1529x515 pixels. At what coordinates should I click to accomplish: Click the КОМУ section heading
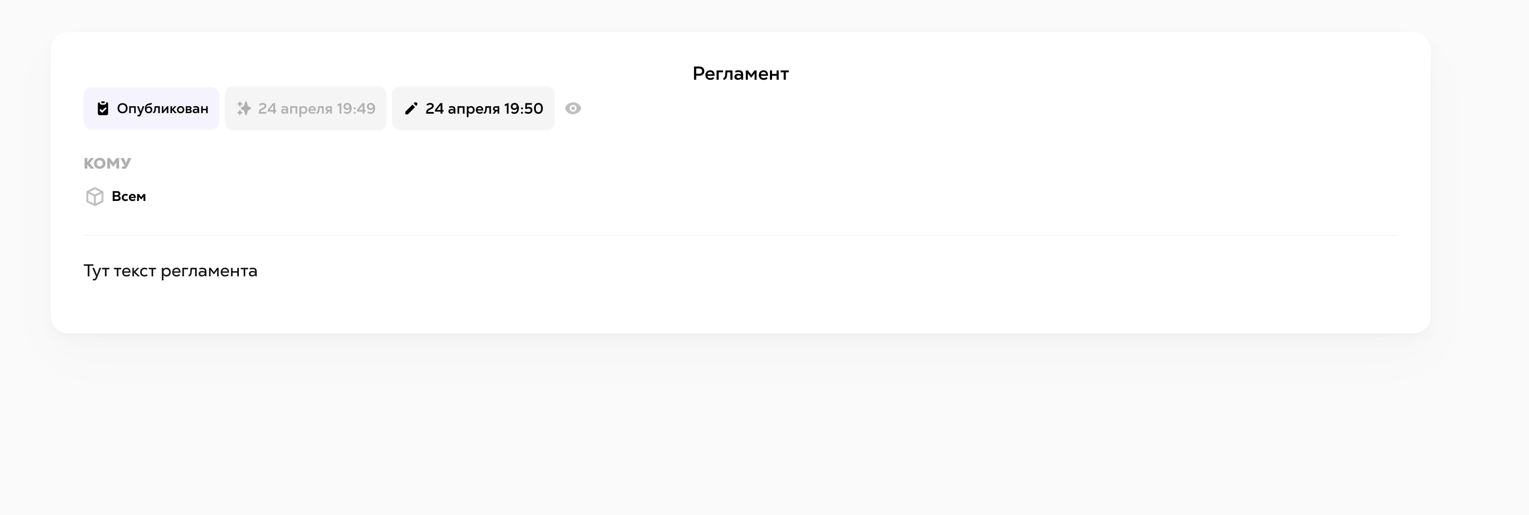click(107, 163)
